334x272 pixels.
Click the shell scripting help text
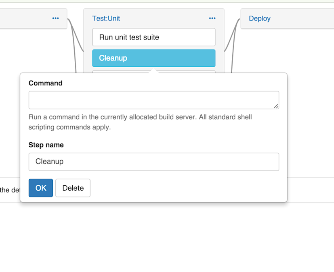click(x=140, y=121)
